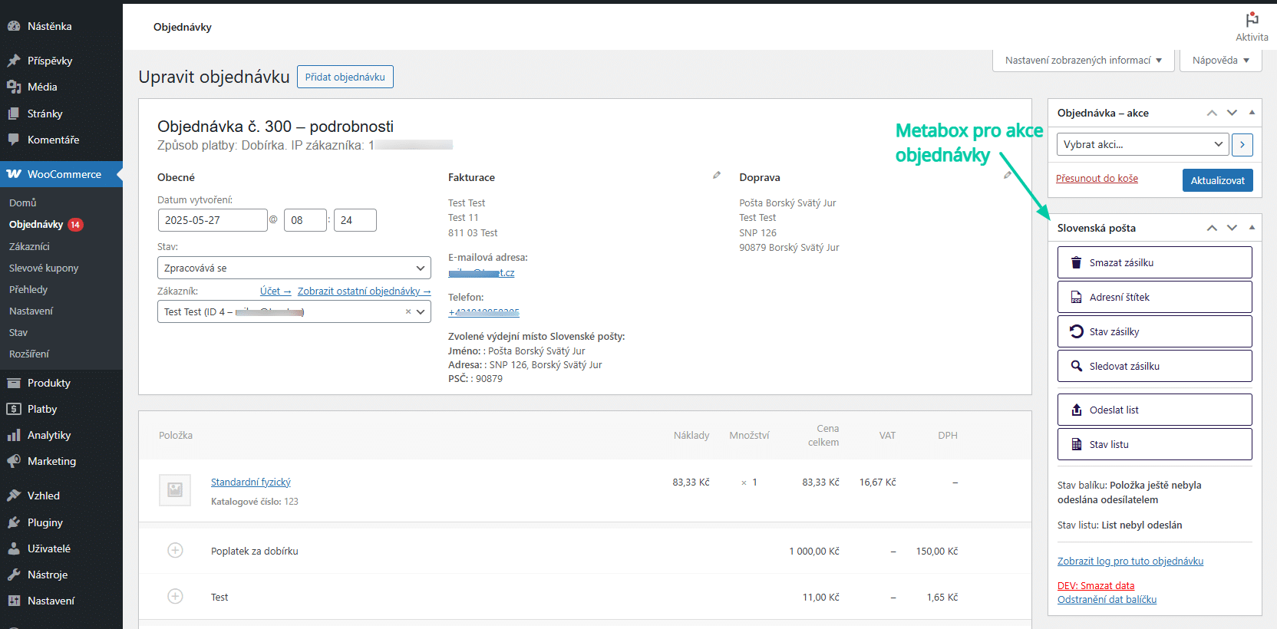
Task: Click the Analytiky bar chart icon
Action: (x=14, y=435)
